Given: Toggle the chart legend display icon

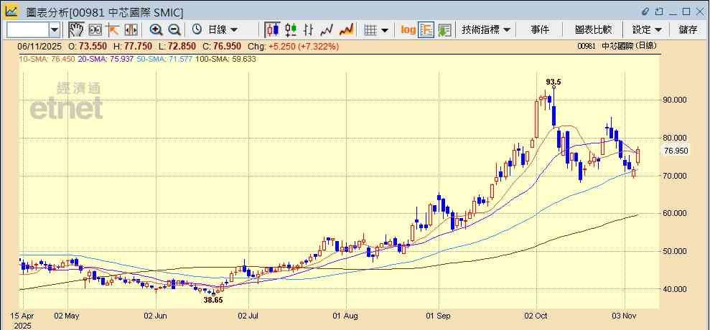Looking at the screenshot, I should click(426, 29).
